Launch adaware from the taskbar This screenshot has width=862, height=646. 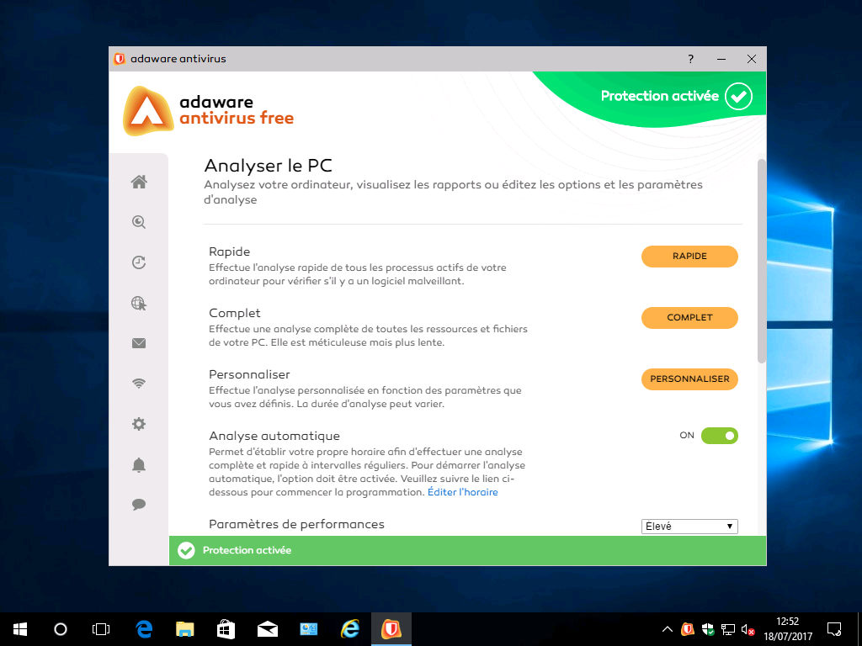tap(391, 628)
